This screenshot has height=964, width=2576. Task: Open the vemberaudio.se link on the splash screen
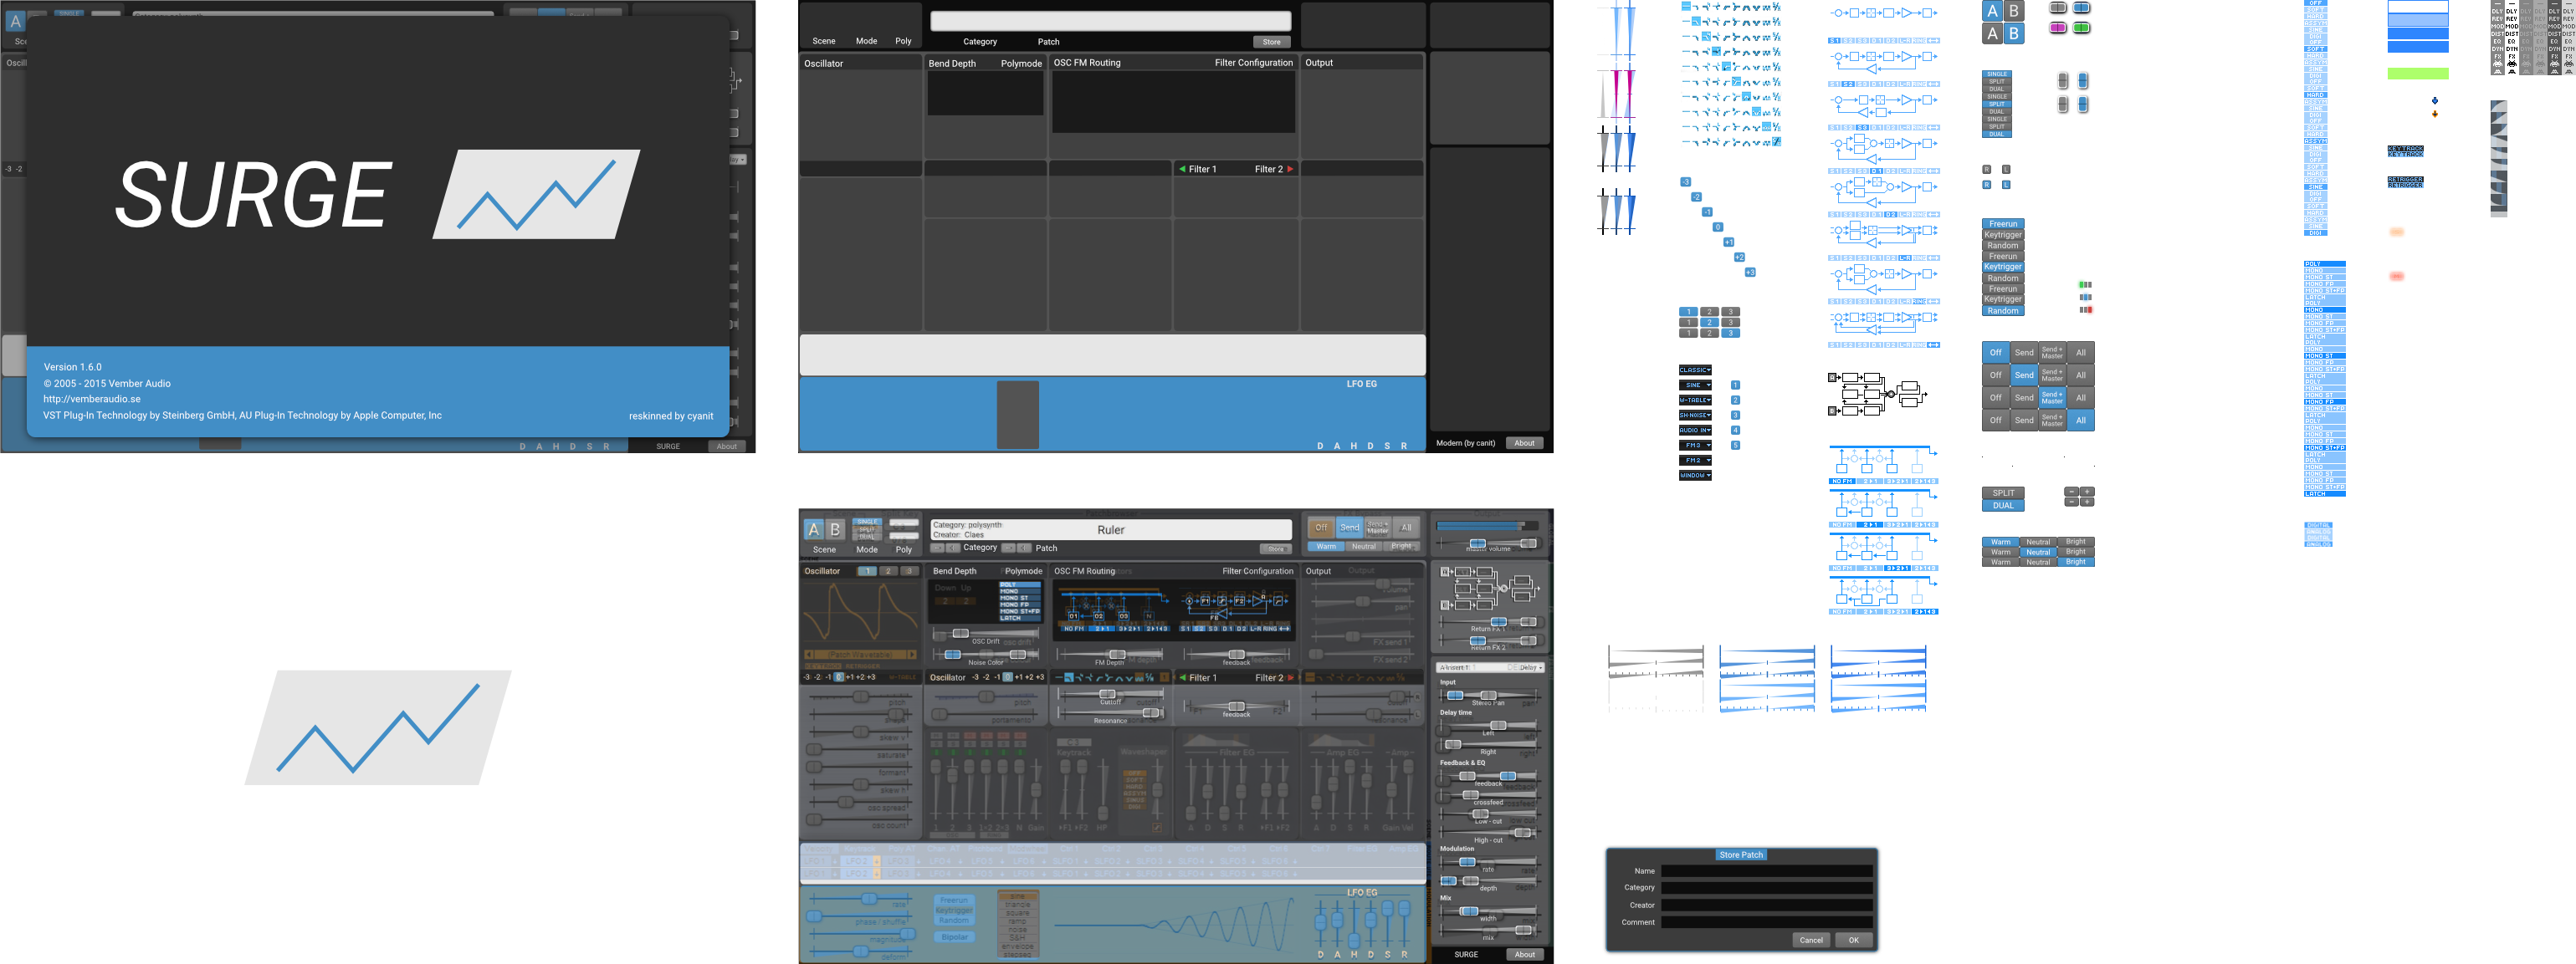92,399
